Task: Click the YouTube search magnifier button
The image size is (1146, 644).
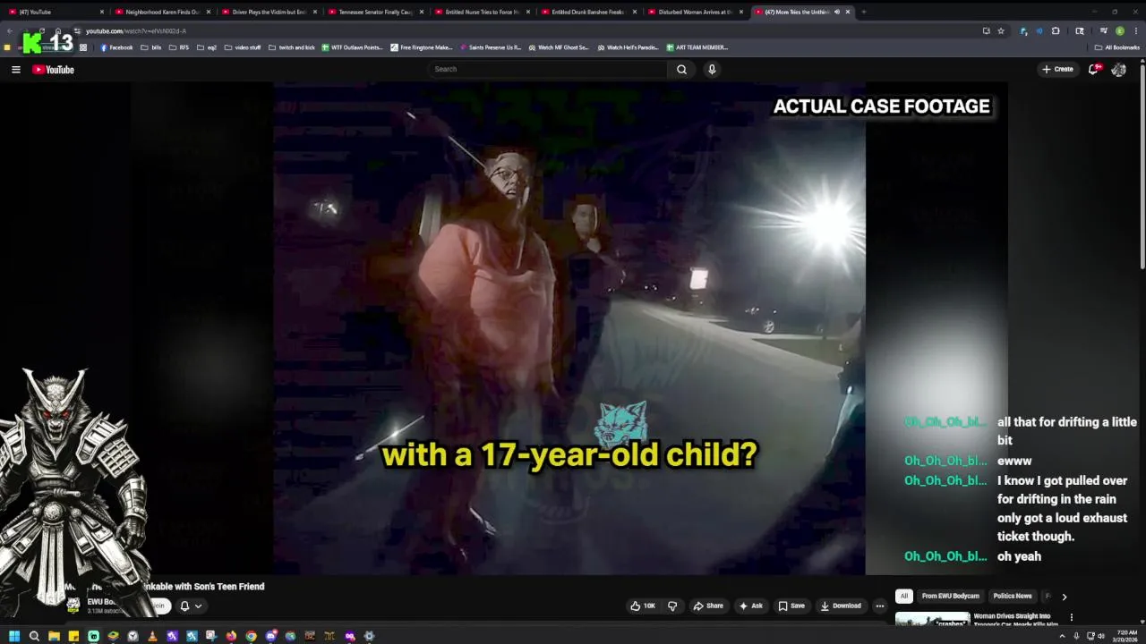Action: tap(681, 69)
